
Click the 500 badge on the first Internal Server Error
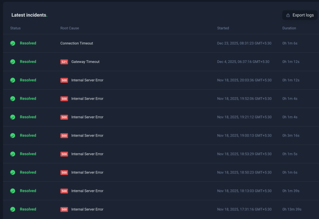pyautogui.click(x=64, y=80)
